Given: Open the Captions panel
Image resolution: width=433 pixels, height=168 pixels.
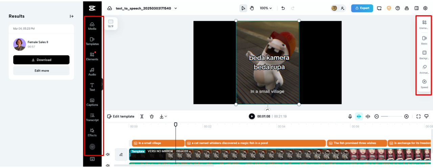Looking at the screenshot, I should 92,102.
